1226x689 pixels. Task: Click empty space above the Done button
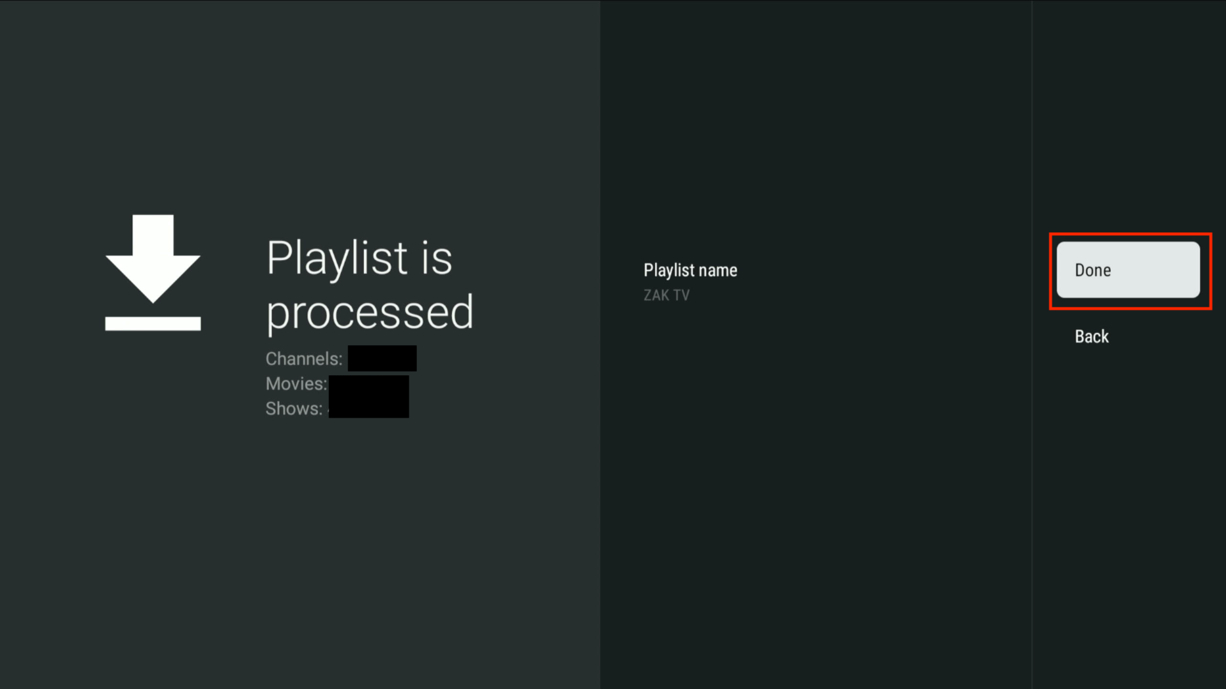pyautogui.click(x=1128, y=128)
